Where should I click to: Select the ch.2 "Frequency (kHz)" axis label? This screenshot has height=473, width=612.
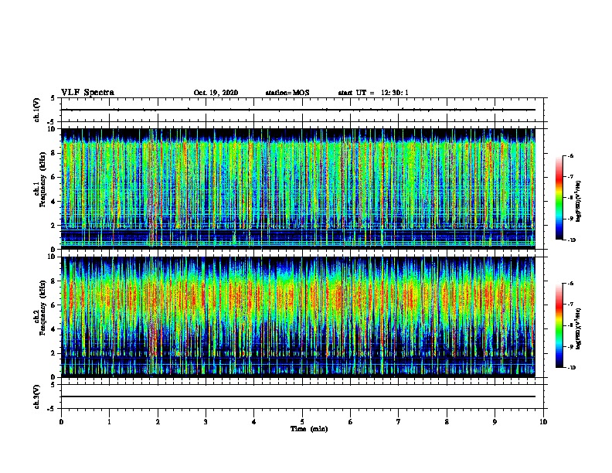click(x=42, y=308)
